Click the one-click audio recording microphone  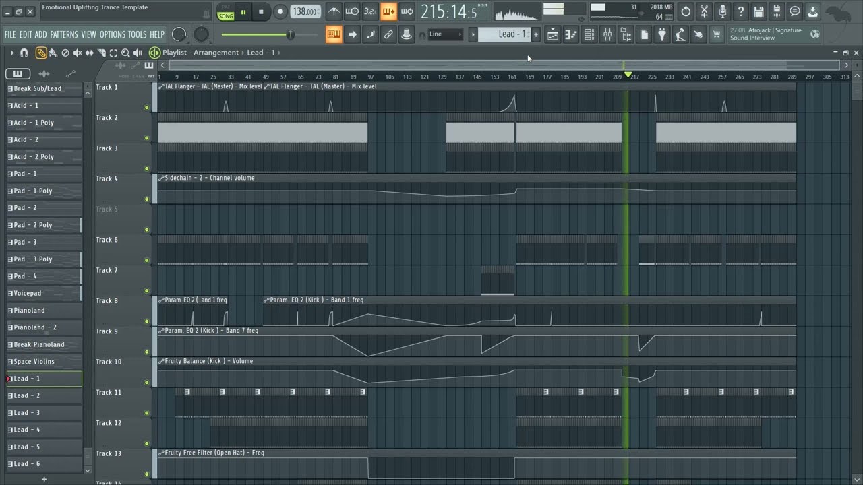tap(722, 11)
